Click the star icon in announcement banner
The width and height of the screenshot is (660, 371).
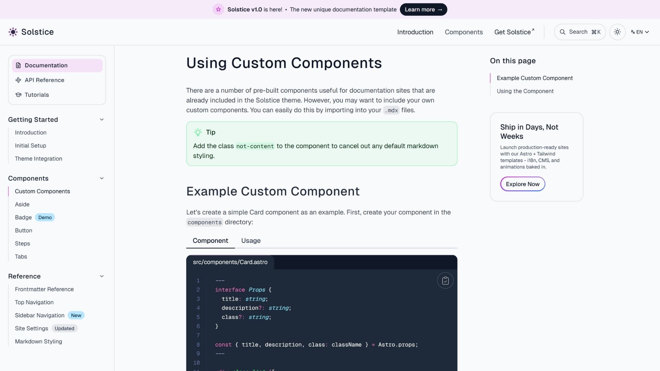click(x=218, y=10)
